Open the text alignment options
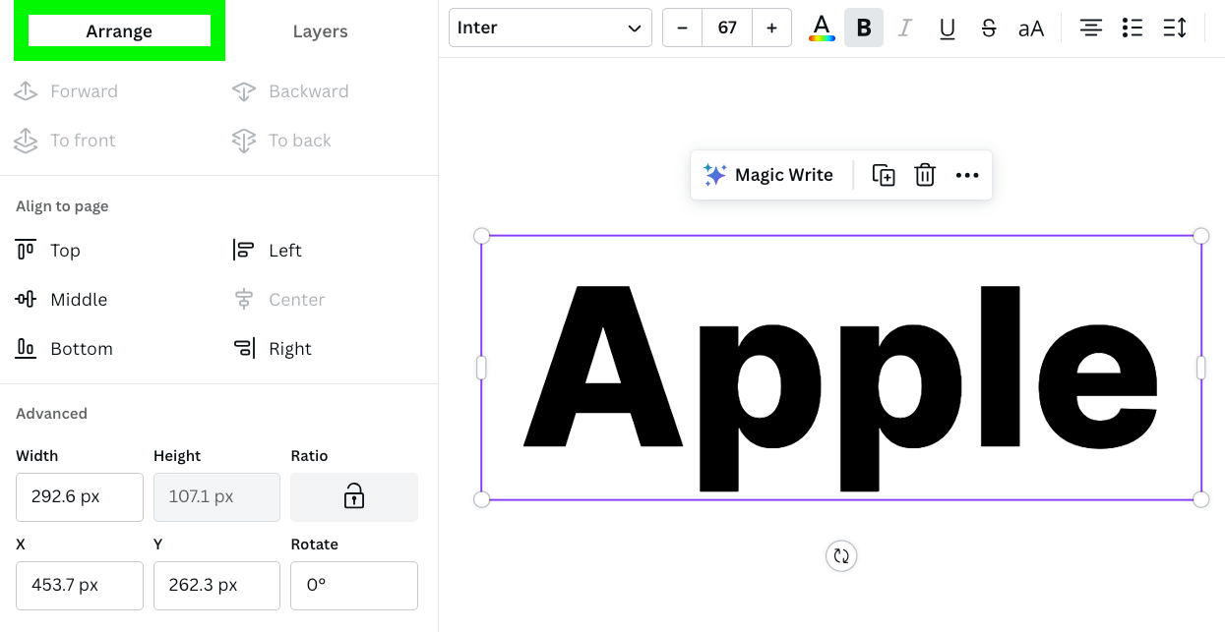 pyautogui.click(x=1090, y=27)
